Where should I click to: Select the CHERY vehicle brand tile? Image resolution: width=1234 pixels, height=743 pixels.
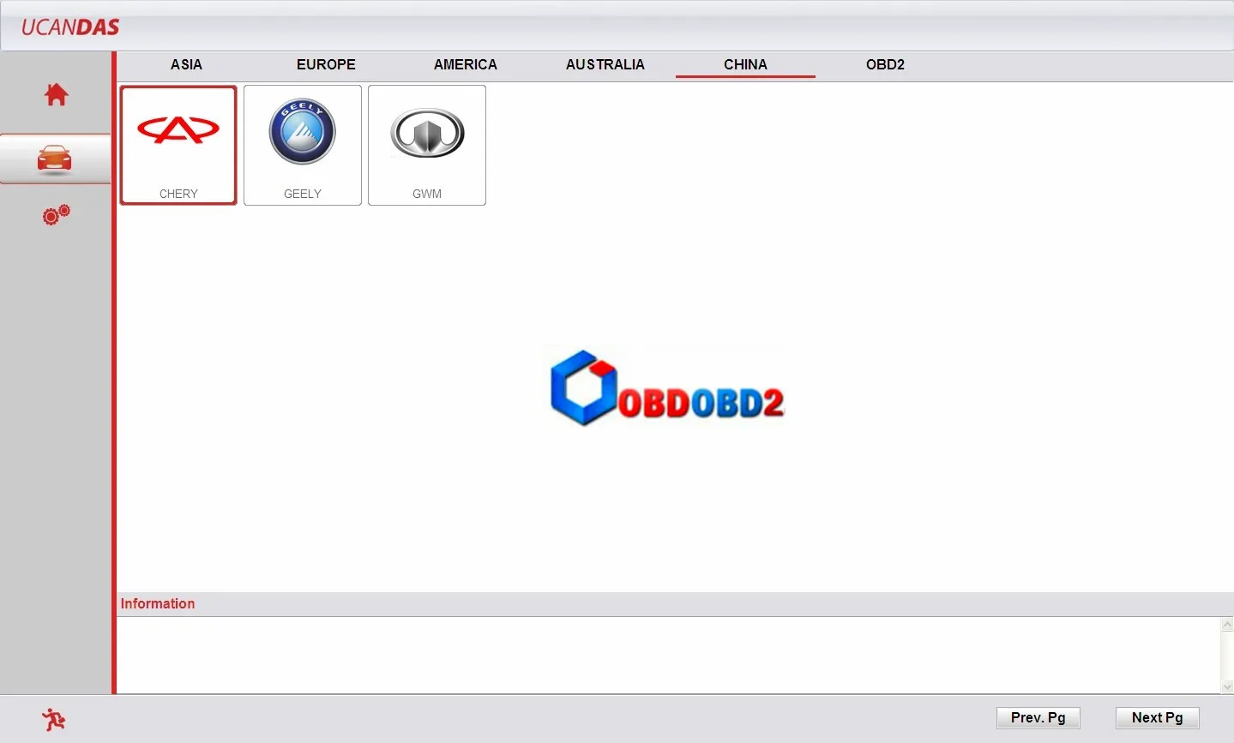[178, 145]
